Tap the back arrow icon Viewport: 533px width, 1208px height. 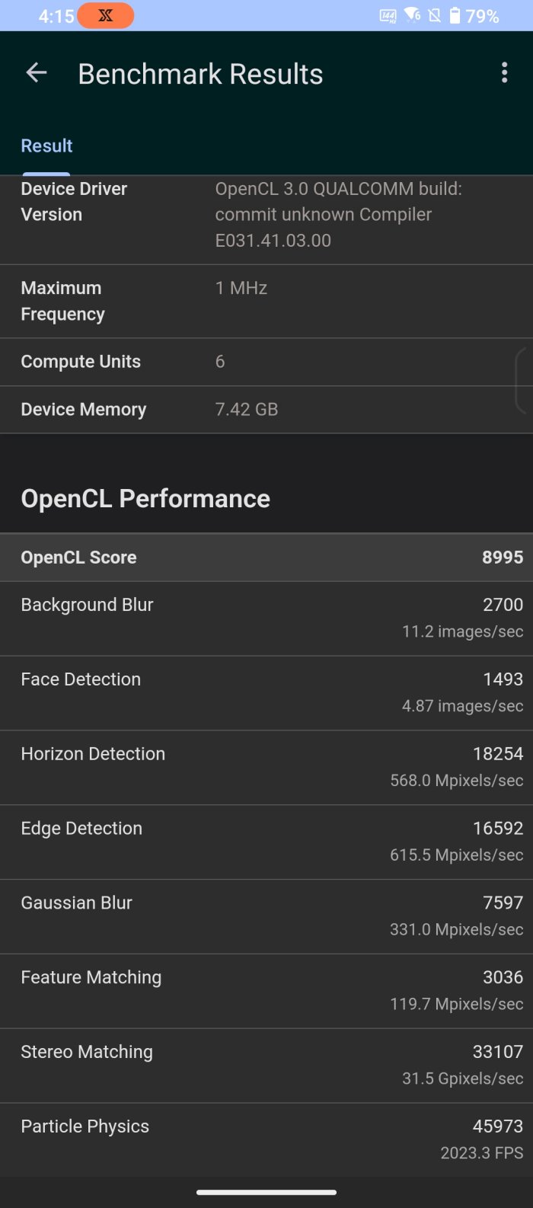(x=37, y=73)
